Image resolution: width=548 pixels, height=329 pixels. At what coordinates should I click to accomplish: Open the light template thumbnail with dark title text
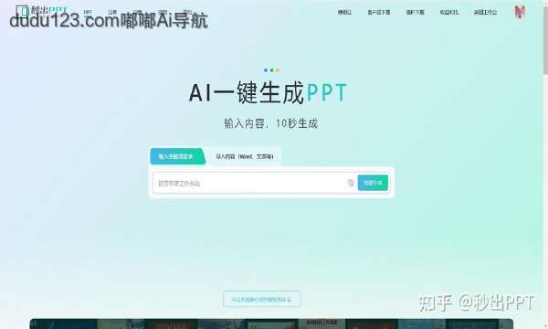click(321, 324)
